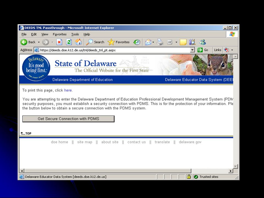
Task: Click the Delaware It's good being first logo
Action: pyautogui.click(x=36, y=68)
